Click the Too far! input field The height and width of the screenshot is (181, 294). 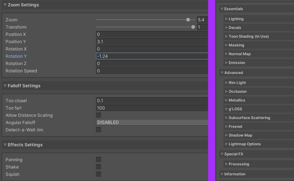pos(152,108)
